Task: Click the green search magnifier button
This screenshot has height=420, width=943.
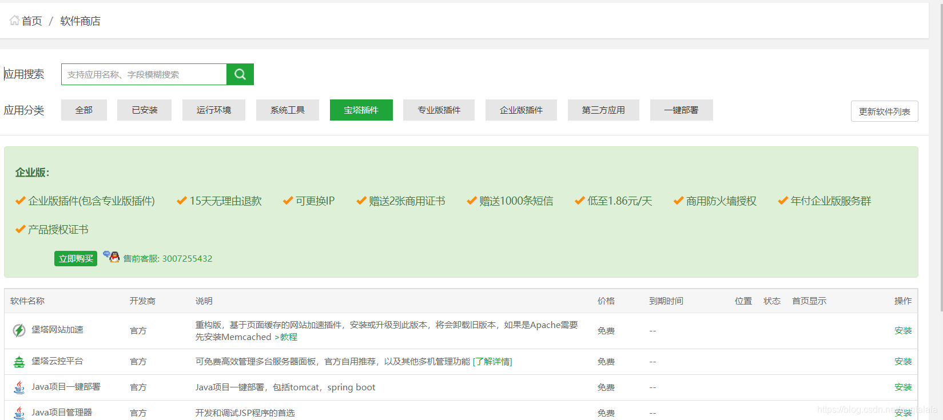Action: point(240,74)
